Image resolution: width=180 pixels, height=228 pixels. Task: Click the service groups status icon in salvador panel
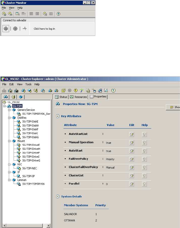(x=6, y=29)
